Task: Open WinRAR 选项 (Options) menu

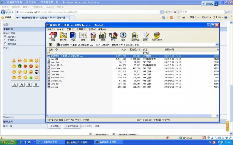Action: click(x=92, y=29)
